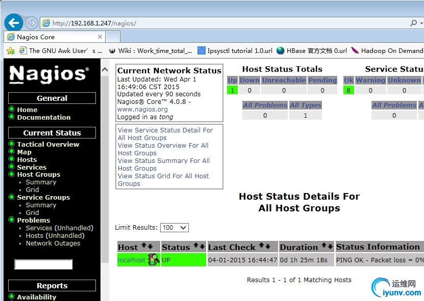Open Map in Current Status
The height and width of the screenshot is (301, 424).
24,152
